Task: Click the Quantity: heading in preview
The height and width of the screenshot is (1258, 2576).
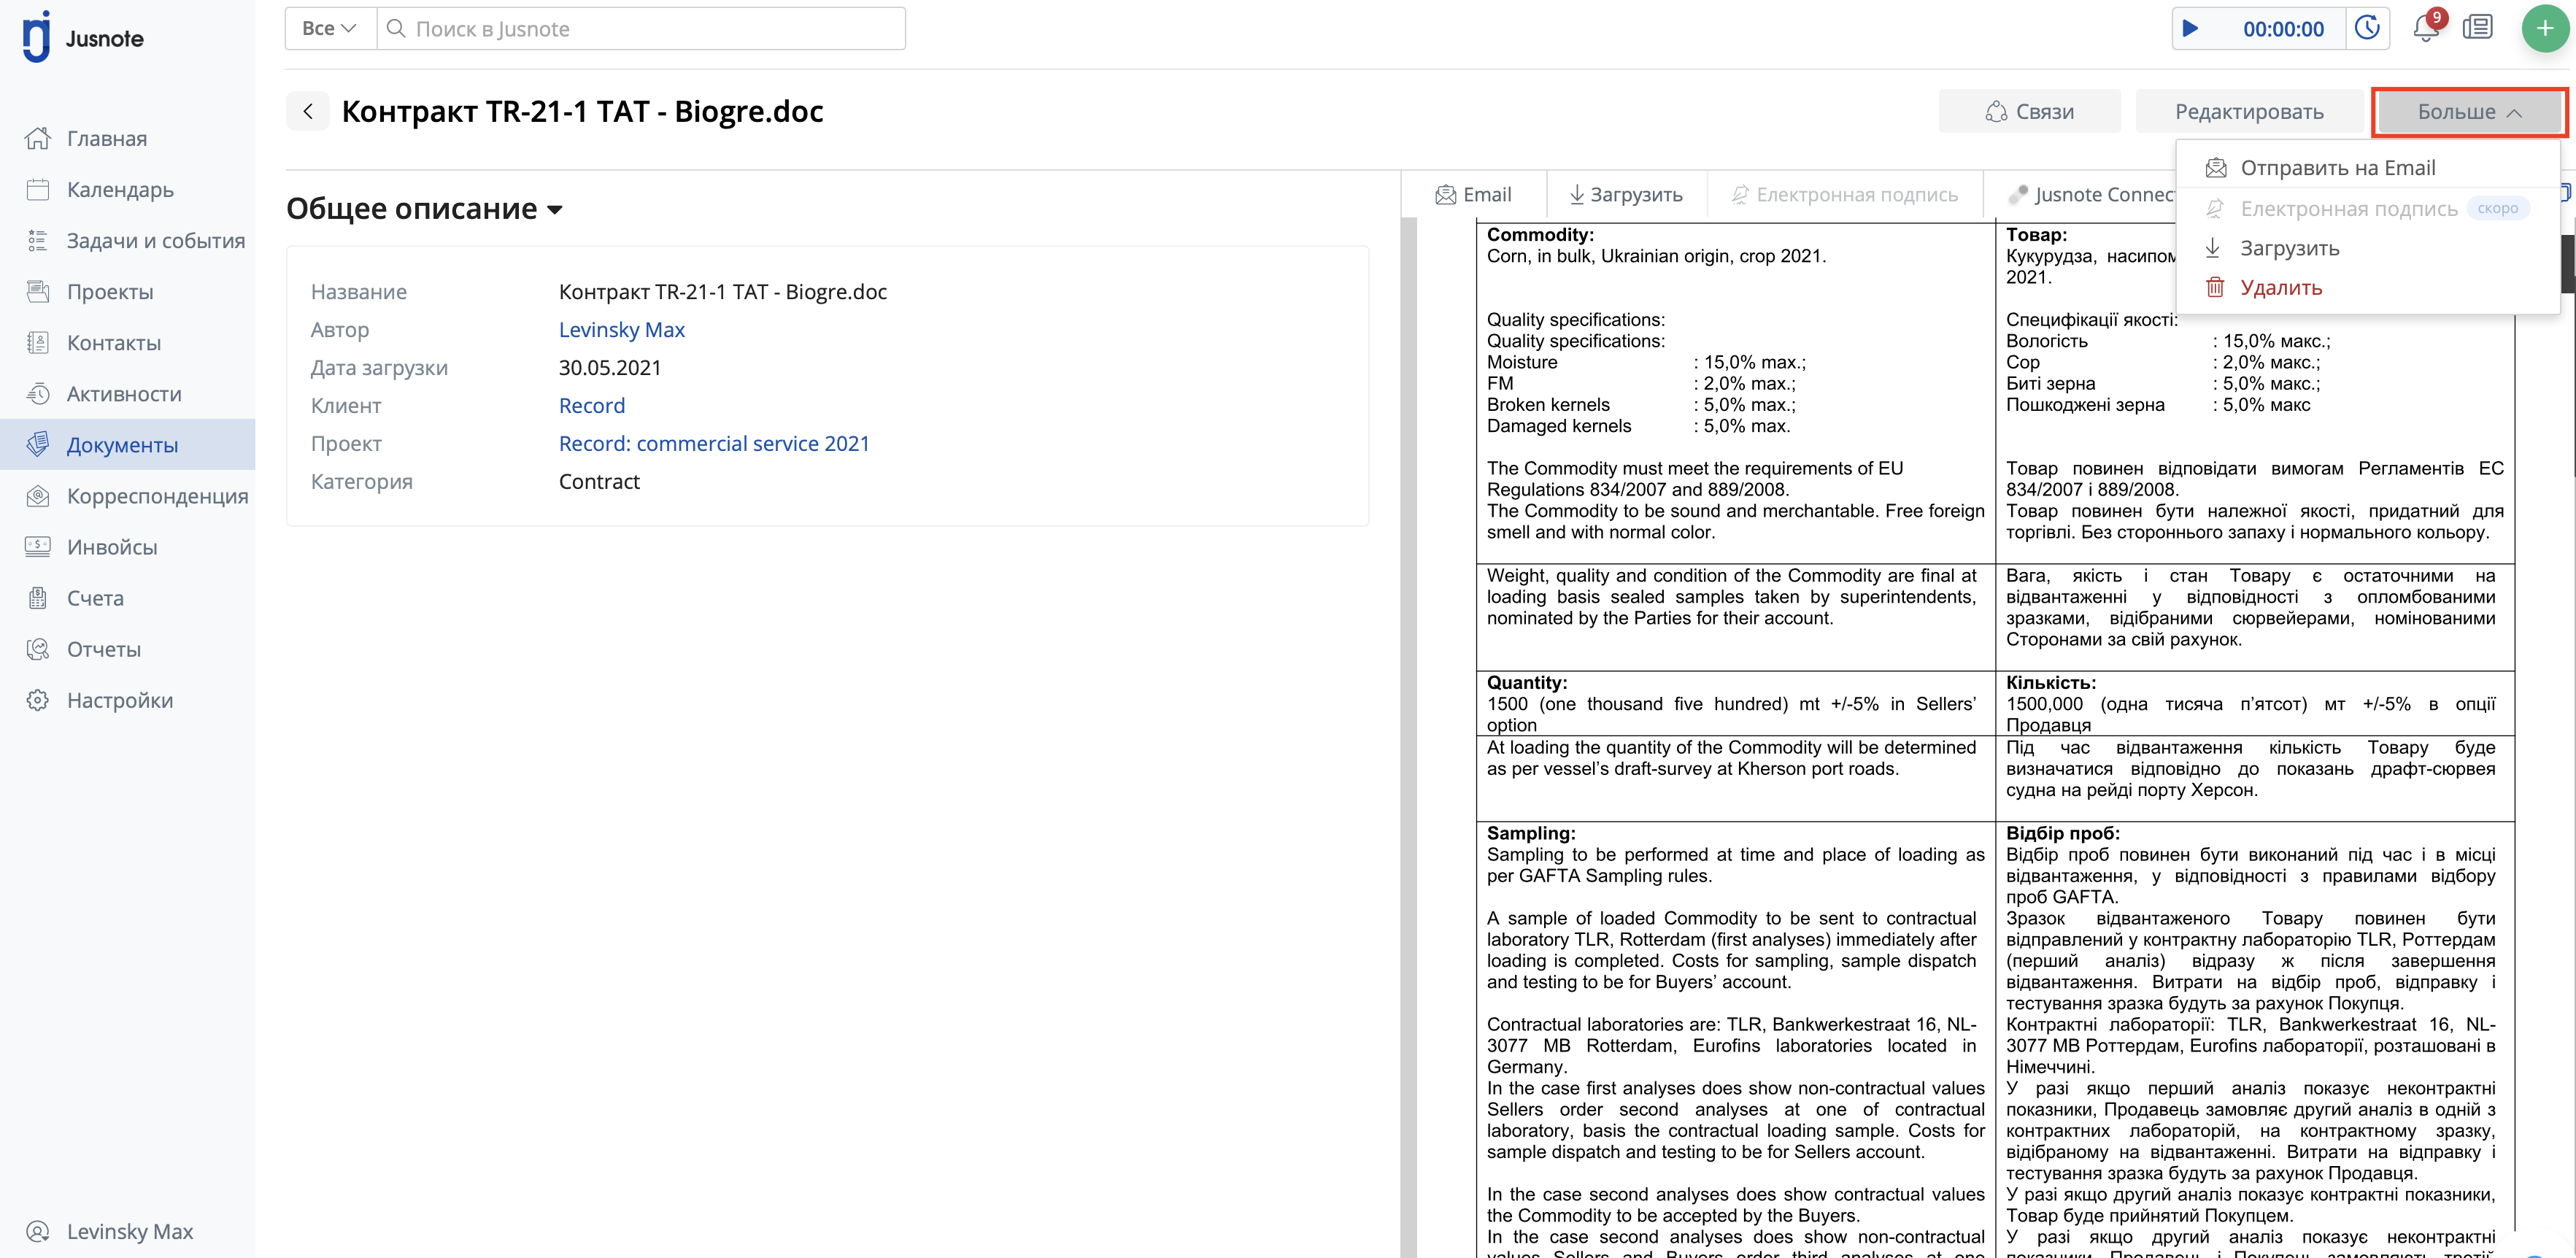Action: pos(1527,682)
